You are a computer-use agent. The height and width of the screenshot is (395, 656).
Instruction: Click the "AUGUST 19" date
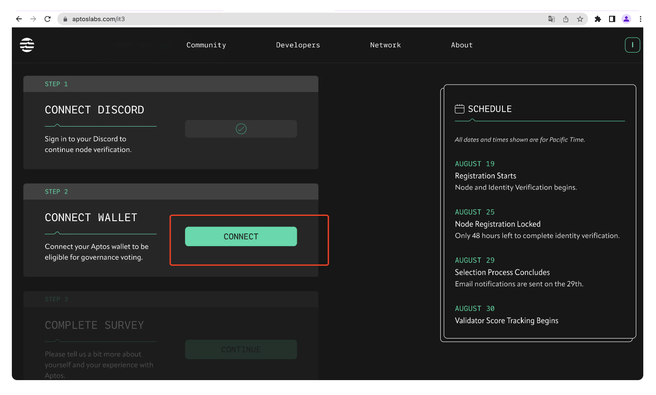click(474, 164)
